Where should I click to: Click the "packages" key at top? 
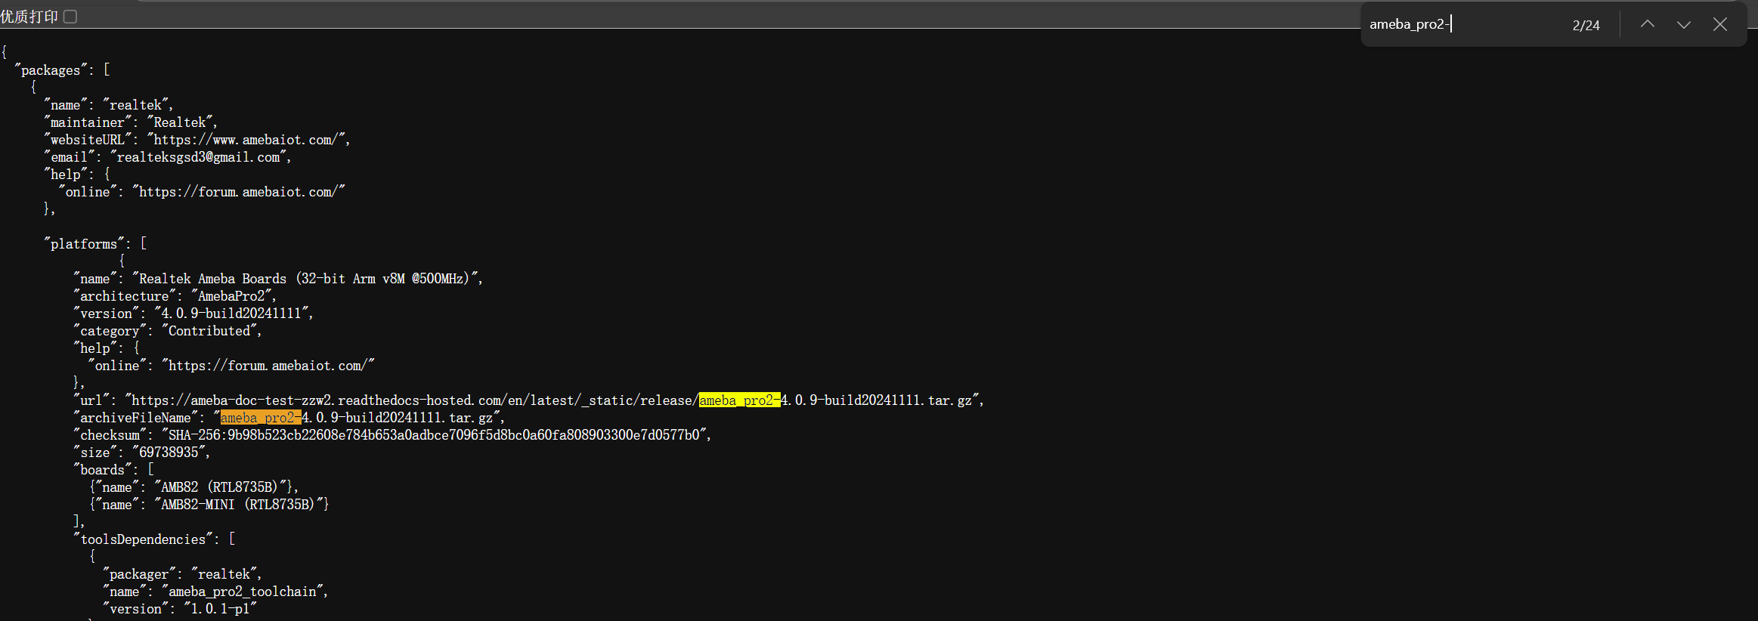(51, 70)
